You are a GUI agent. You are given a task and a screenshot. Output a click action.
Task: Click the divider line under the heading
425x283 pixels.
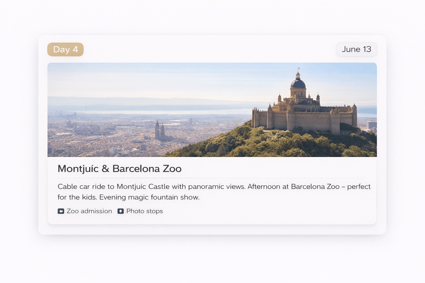[x=216, y=178]
